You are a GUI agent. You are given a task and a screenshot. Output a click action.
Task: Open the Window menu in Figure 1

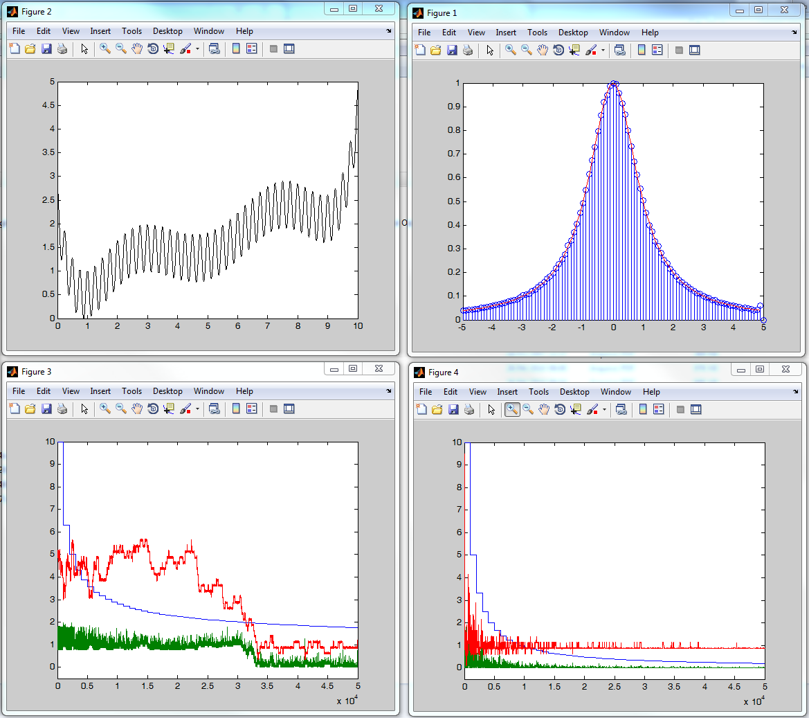(x=614, y=33)
